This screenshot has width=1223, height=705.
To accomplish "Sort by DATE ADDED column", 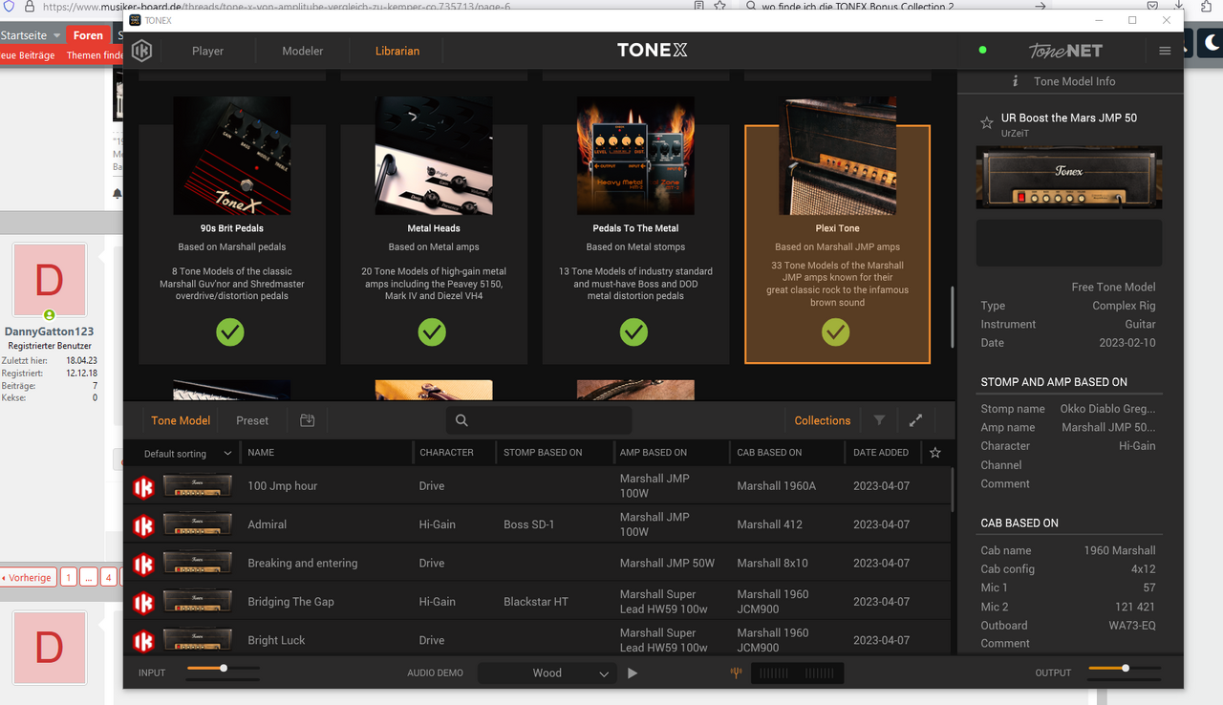I will (x=881, y=453).
